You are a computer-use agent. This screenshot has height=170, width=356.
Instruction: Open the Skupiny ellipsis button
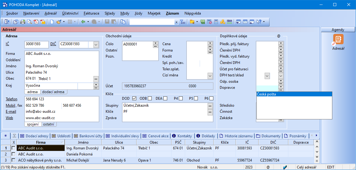pyautogui.click(x=210, y=106)
